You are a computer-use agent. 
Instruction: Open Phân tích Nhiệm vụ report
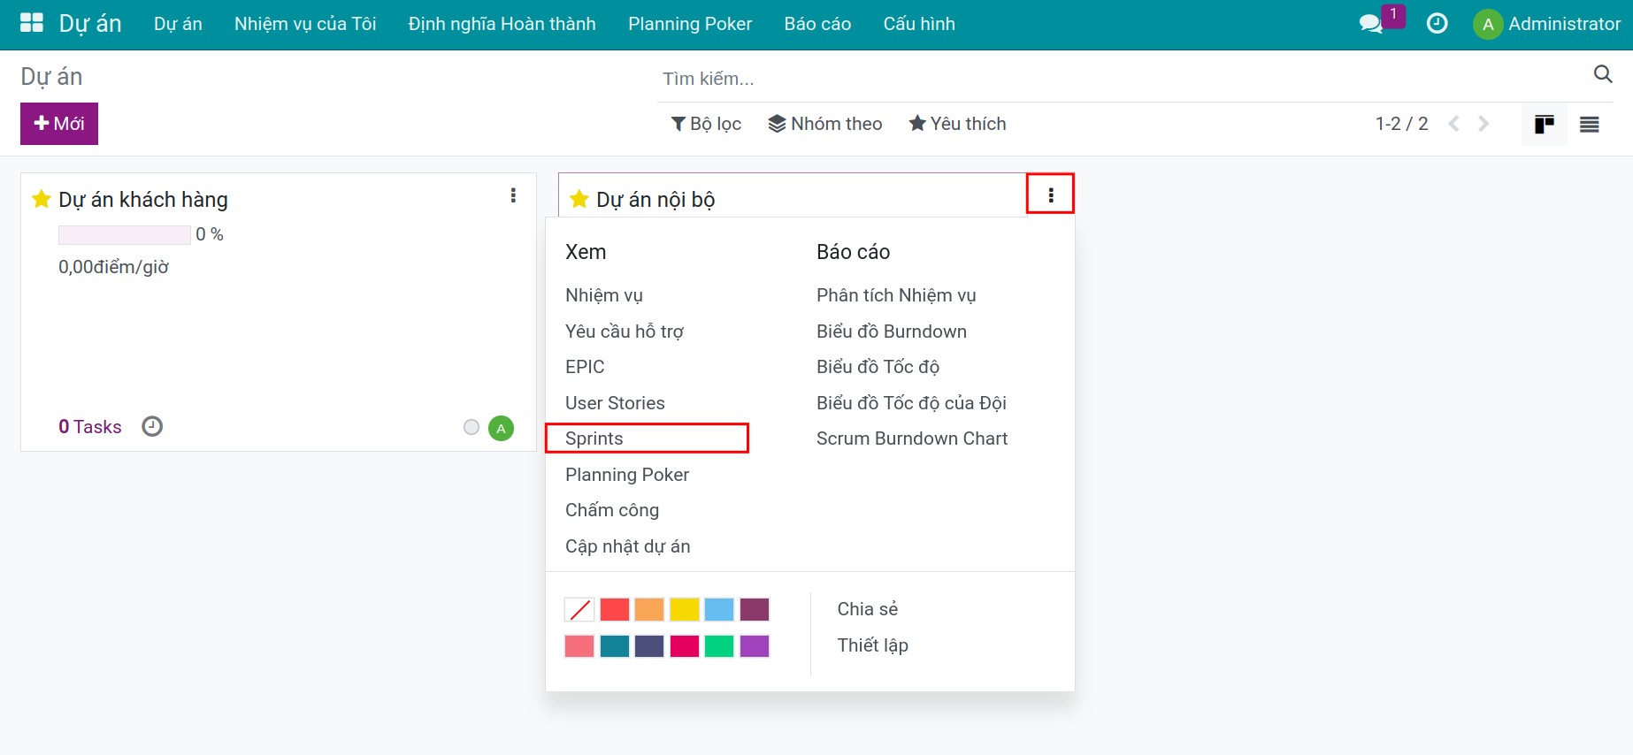coord(896,295)
